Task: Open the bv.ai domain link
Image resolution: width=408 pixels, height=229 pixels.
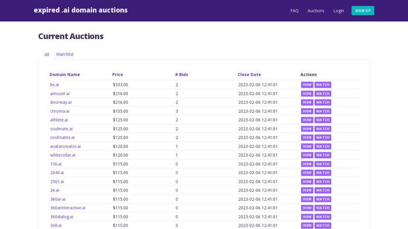Action: point(54,85)
